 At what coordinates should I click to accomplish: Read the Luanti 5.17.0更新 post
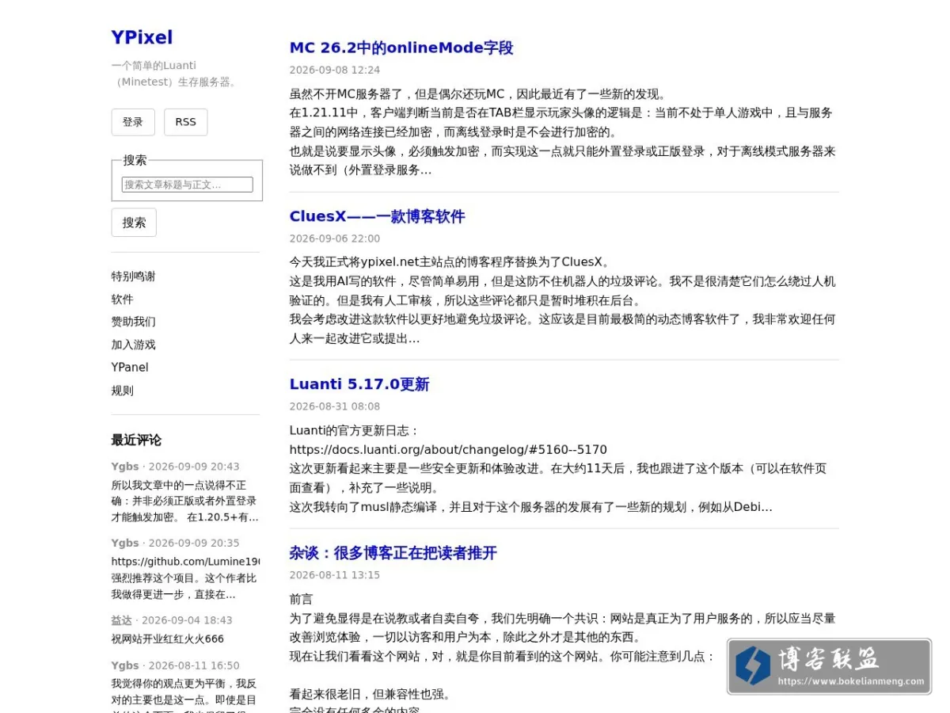tap(359, 384)
